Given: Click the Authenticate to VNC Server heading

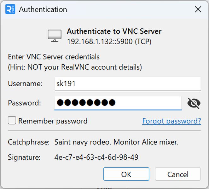Looking at the screenshot, I should tap(114, 31).
